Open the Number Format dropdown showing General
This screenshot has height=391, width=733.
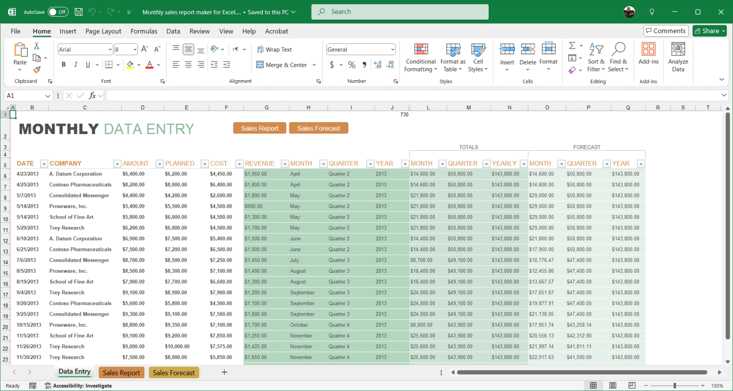(x=361, y=49)
